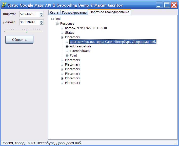Screen dimensions: 179x146
Task: Focus the Широта input field
Action: point(29,14)
